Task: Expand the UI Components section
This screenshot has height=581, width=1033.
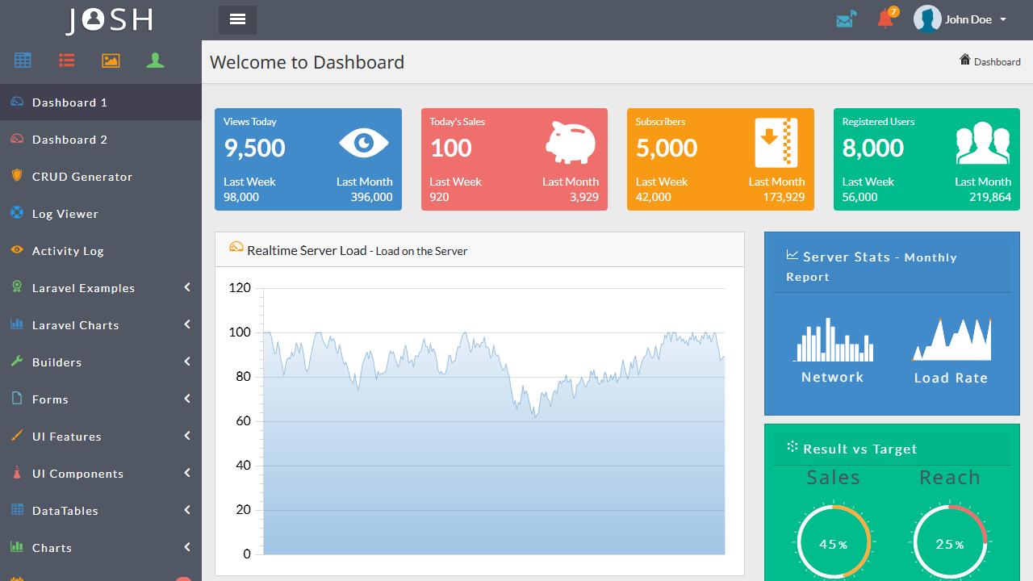Action: 77,473
